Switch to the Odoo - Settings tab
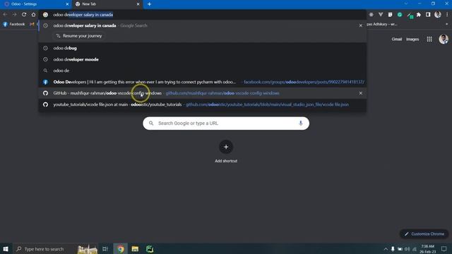452x254 pixels. pyautogui.click(x=36, y=4)
